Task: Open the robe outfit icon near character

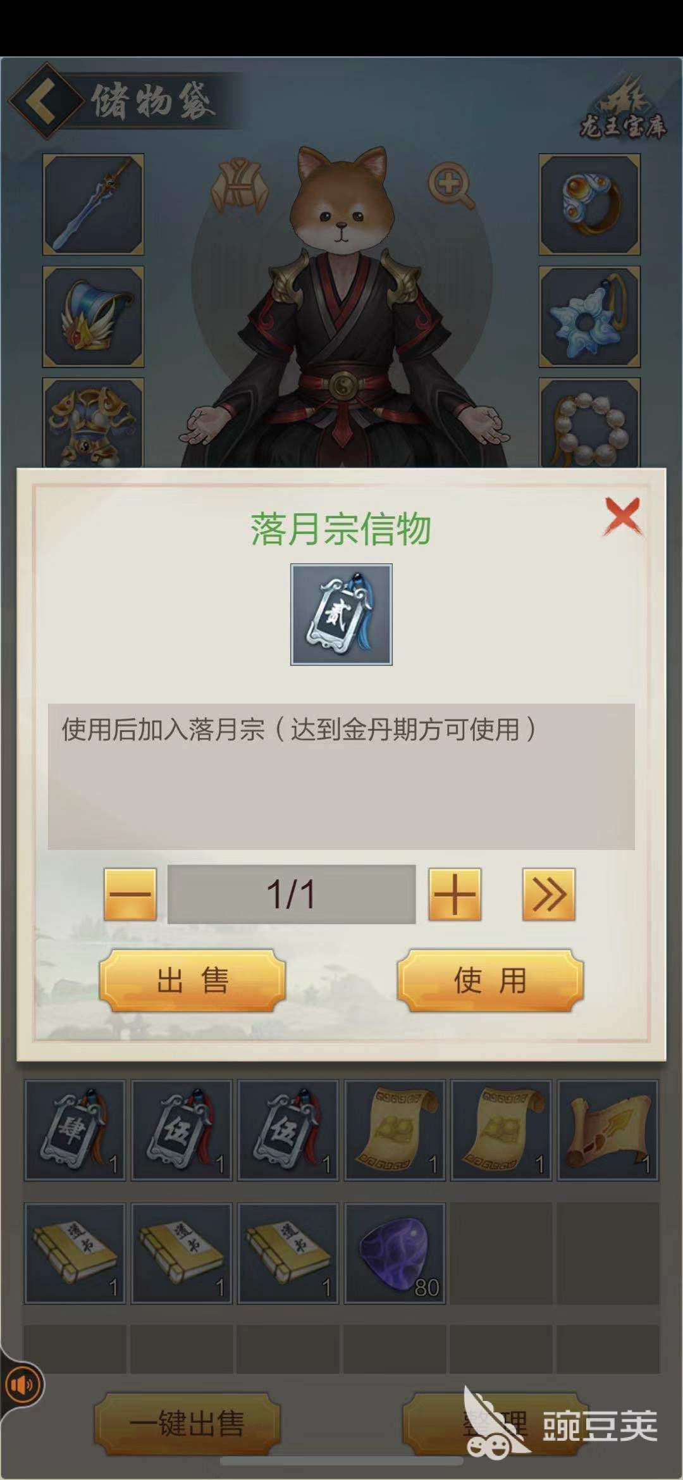Action: 239,185
